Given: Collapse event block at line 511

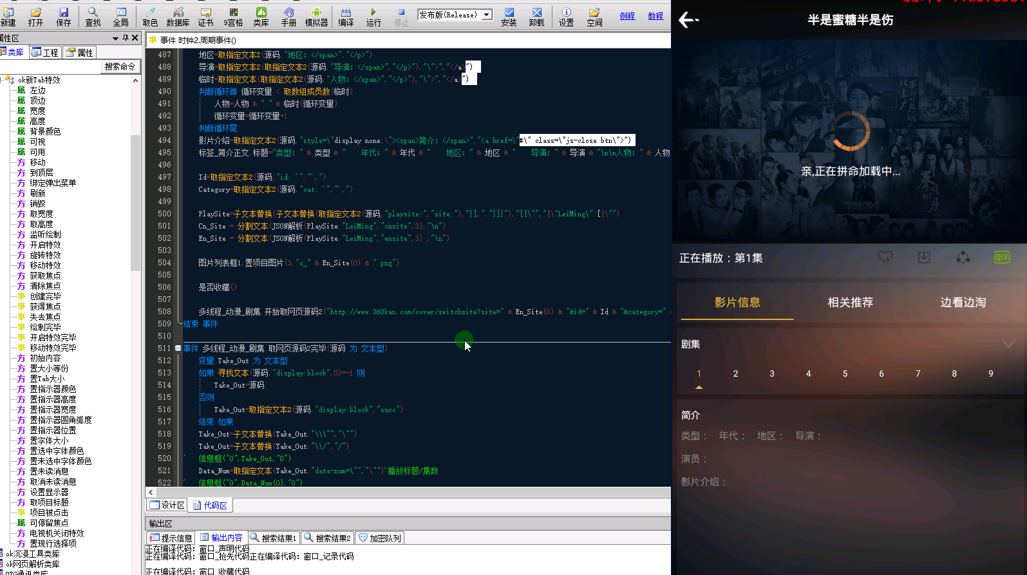Looking at the screenshot, I should click(x=178, y=348).
